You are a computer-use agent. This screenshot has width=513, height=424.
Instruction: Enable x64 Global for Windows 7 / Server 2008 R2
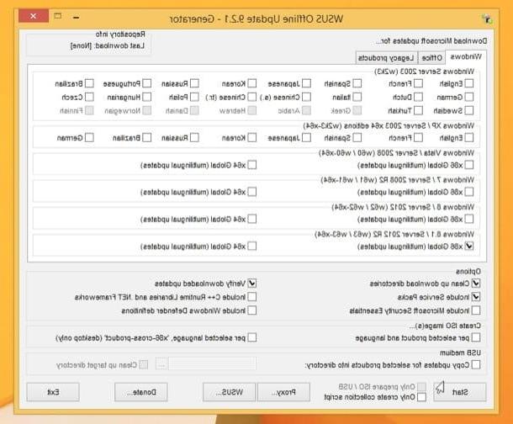[252, 192]
